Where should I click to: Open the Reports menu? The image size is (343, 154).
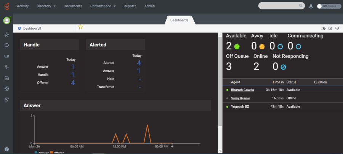coord(130,6)
